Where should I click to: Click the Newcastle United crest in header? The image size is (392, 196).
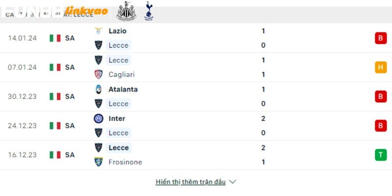(x=126, y=11)
